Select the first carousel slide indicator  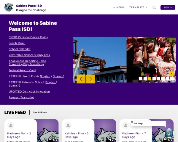(x=141, y=78)
